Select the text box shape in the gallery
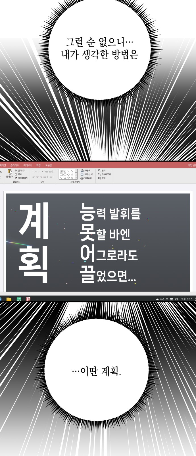Screen dimensions: 196x456 61,171
